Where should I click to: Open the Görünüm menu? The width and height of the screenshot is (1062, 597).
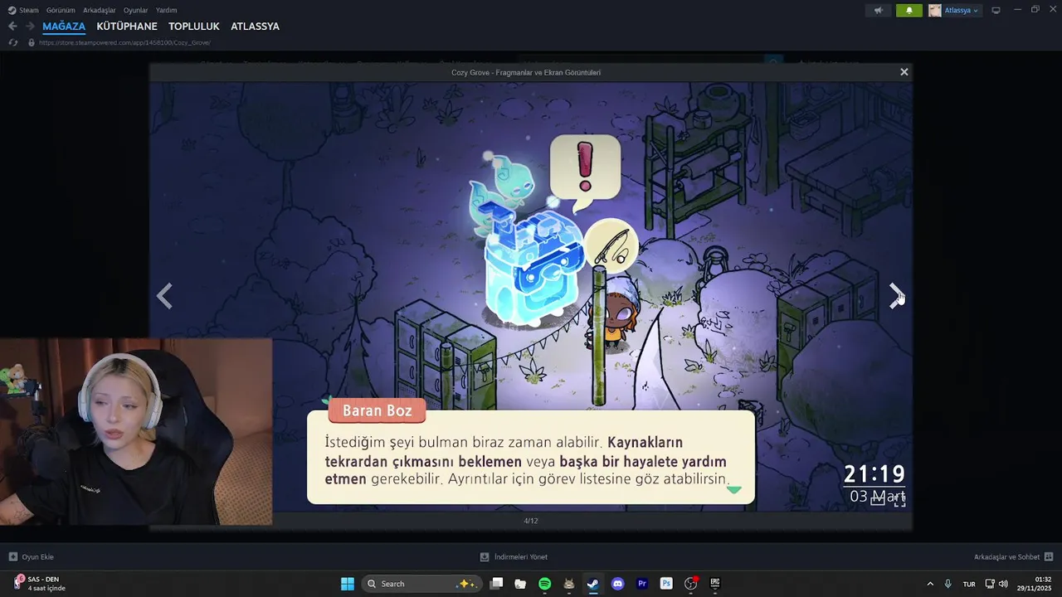[61, 10]
